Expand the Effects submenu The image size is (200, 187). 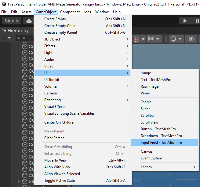[82, 46]
